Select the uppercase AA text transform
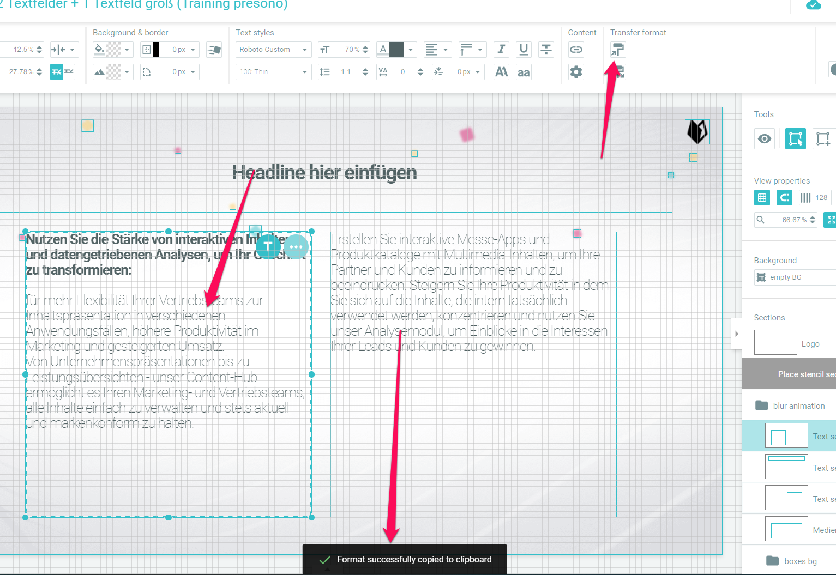The width and height of the screenshot is (836, 575). point(501,72)
